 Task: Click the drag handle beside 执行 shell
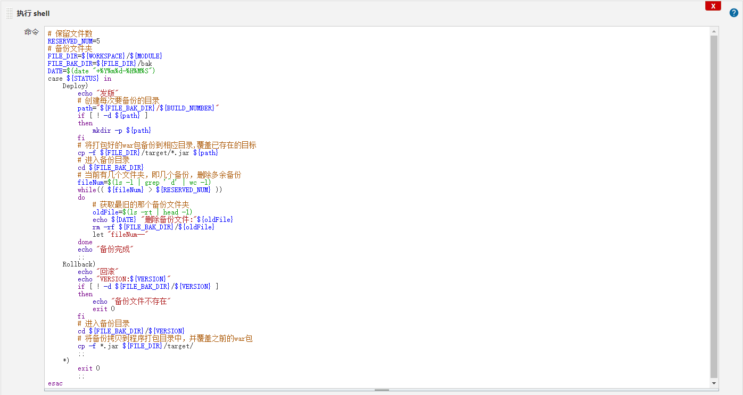tap(9, 13)
